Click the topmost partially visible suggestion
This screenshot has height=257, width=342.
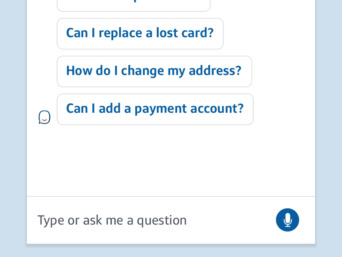(133, 3)
